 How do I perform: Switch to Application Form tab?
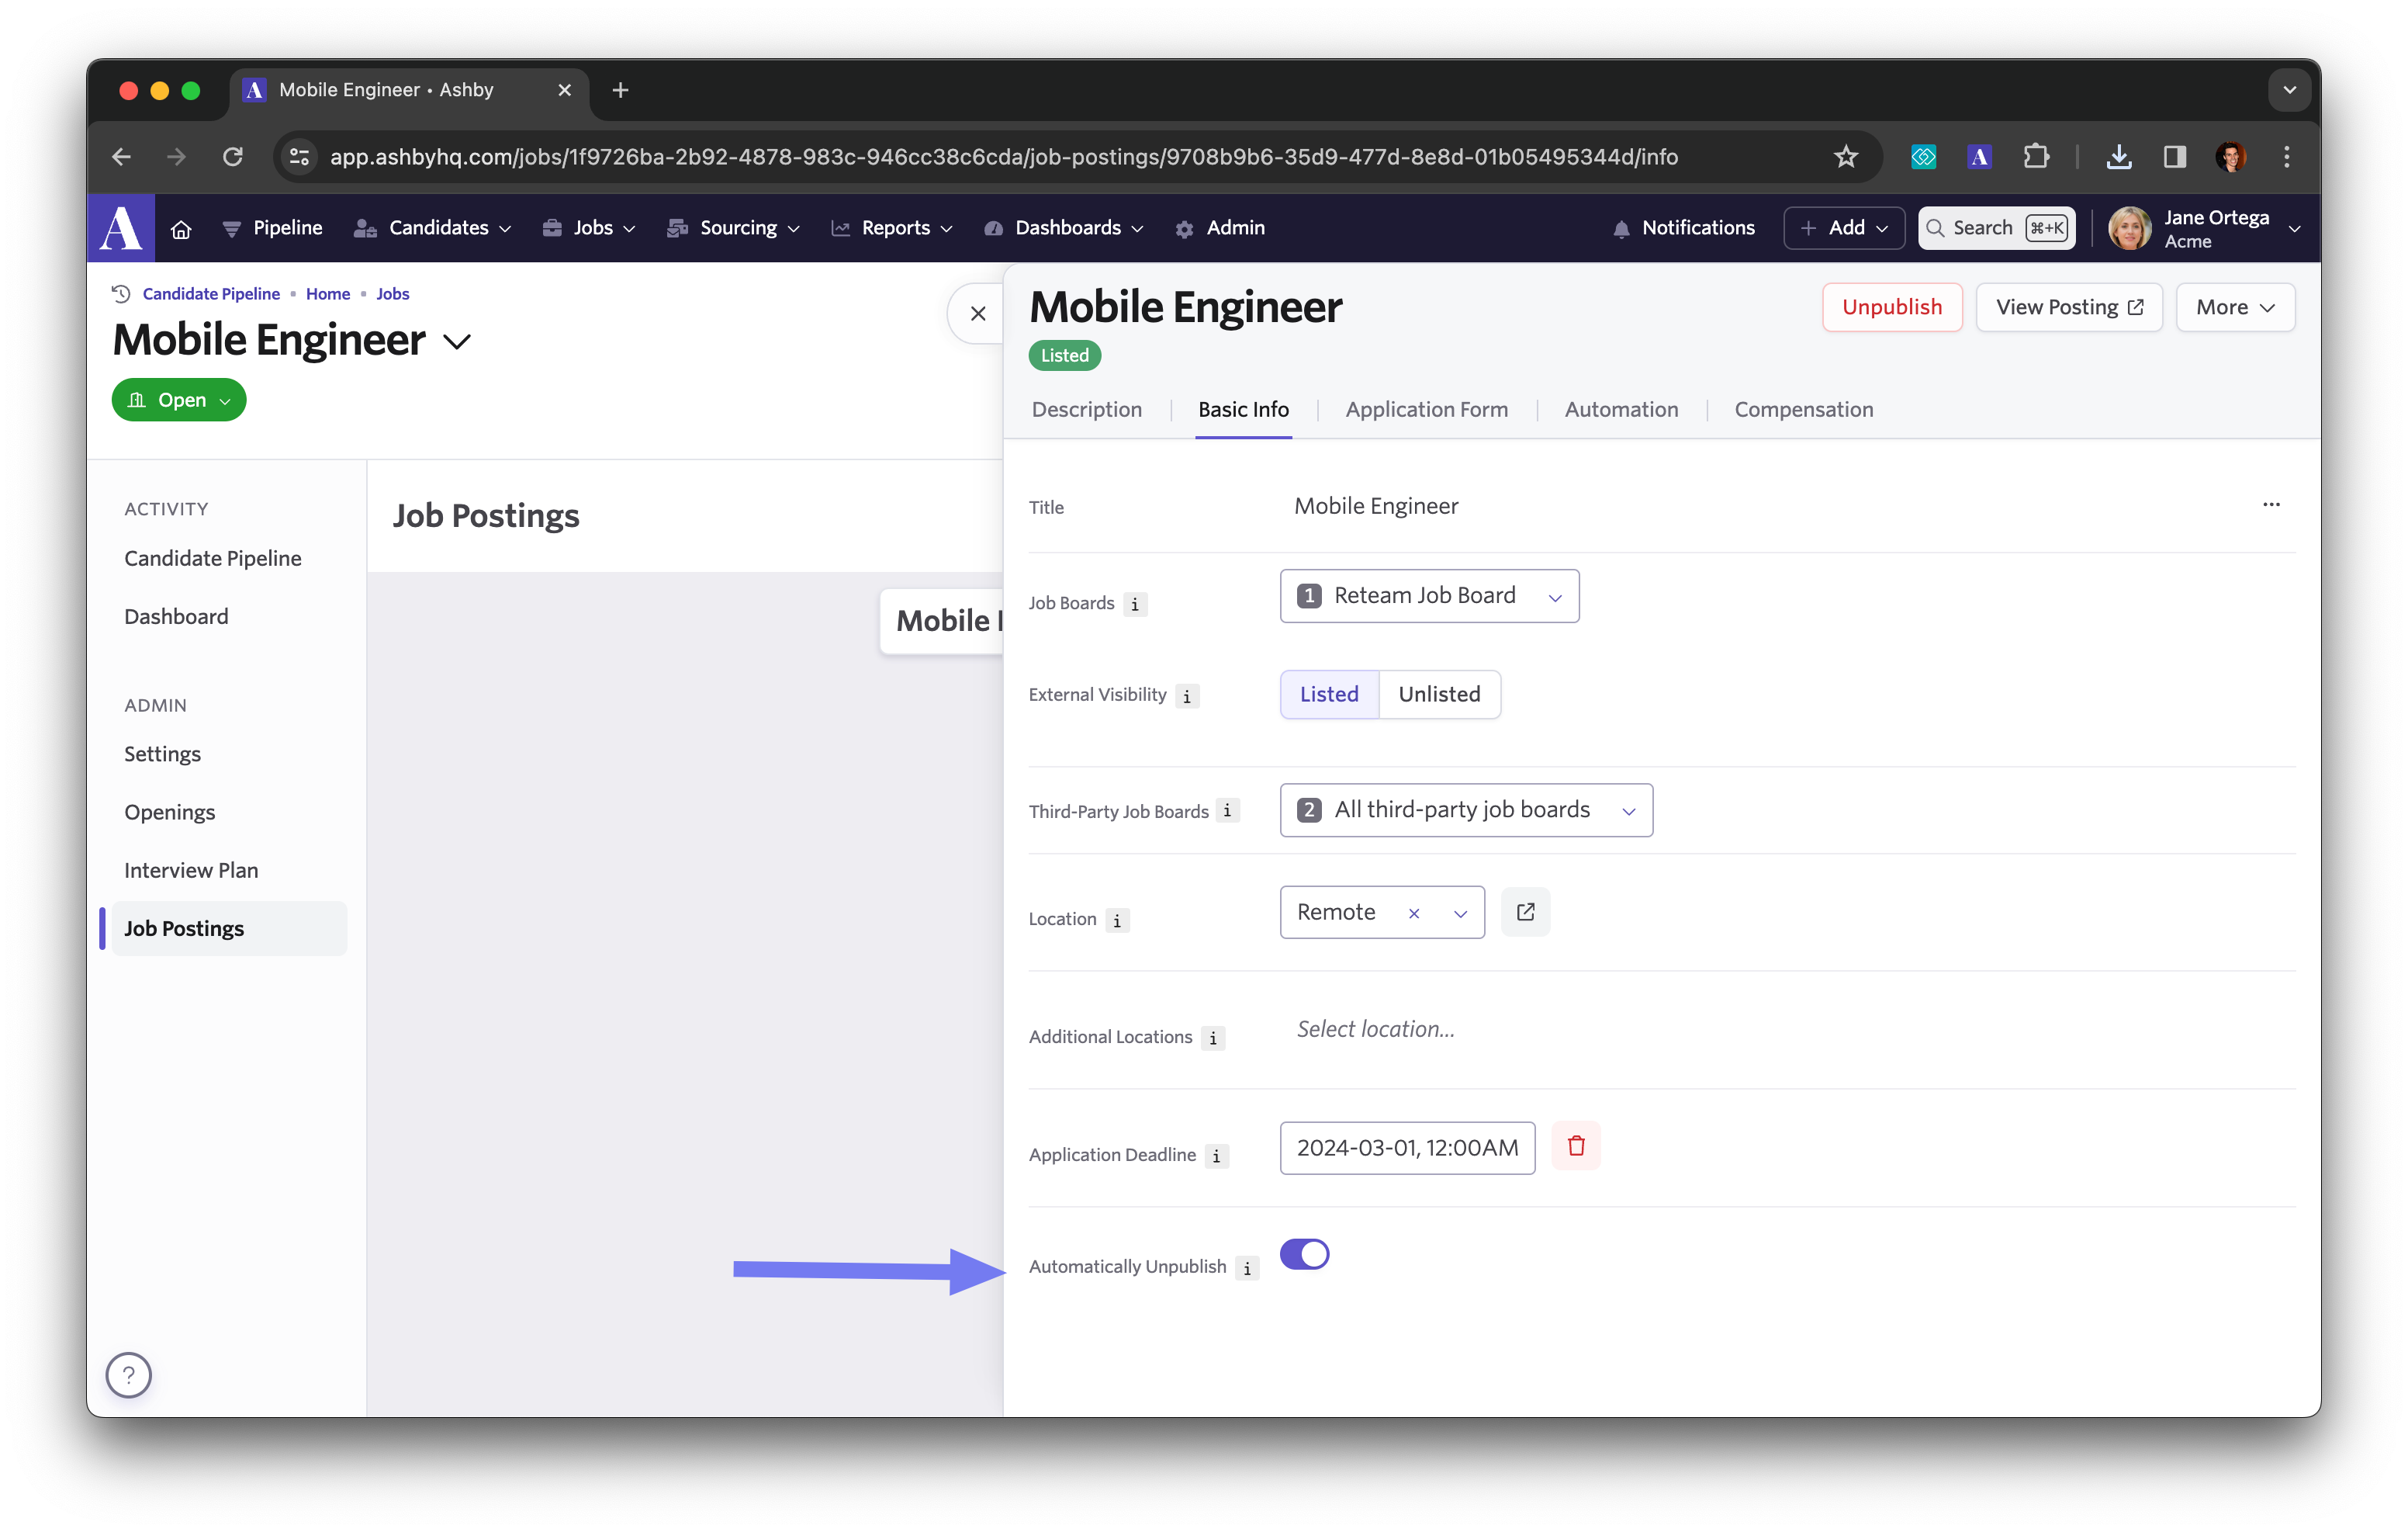point(1426,409)
